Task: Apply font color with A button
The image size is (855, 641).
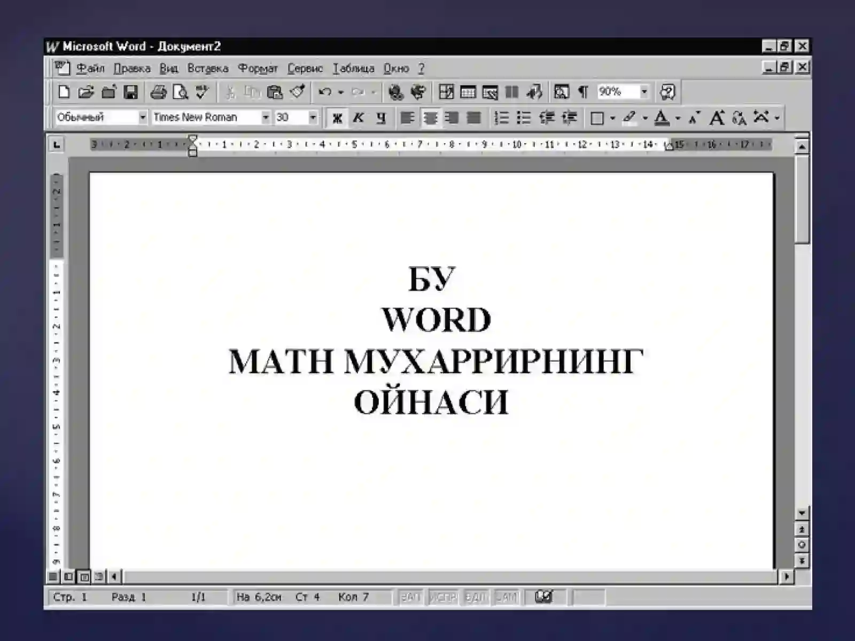Action: click(x=662, y=118)
